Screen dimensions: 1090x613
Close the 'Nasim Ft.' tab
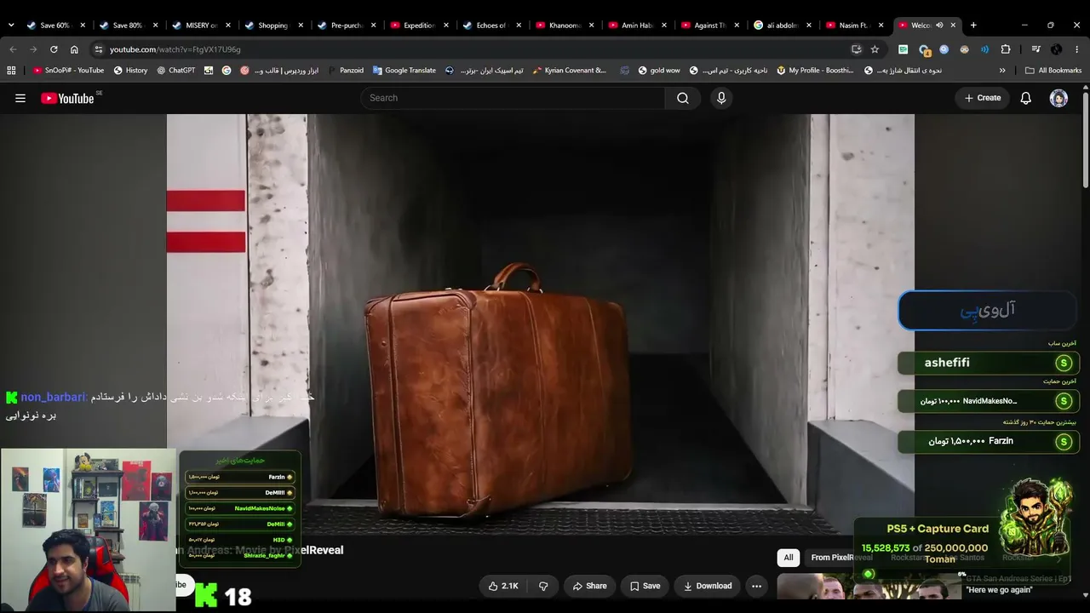(x=882, y=26)
